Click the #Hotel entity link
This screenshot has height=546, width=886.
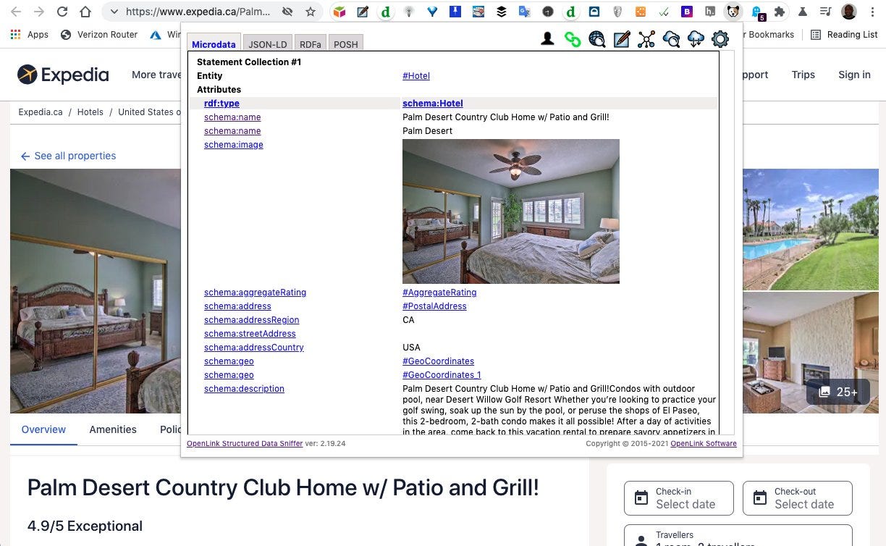[x=416, y=76]
